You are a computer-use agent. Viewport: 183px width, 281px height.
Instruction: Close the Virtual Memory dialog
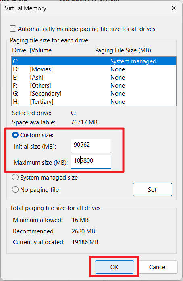tap(173, 8)
